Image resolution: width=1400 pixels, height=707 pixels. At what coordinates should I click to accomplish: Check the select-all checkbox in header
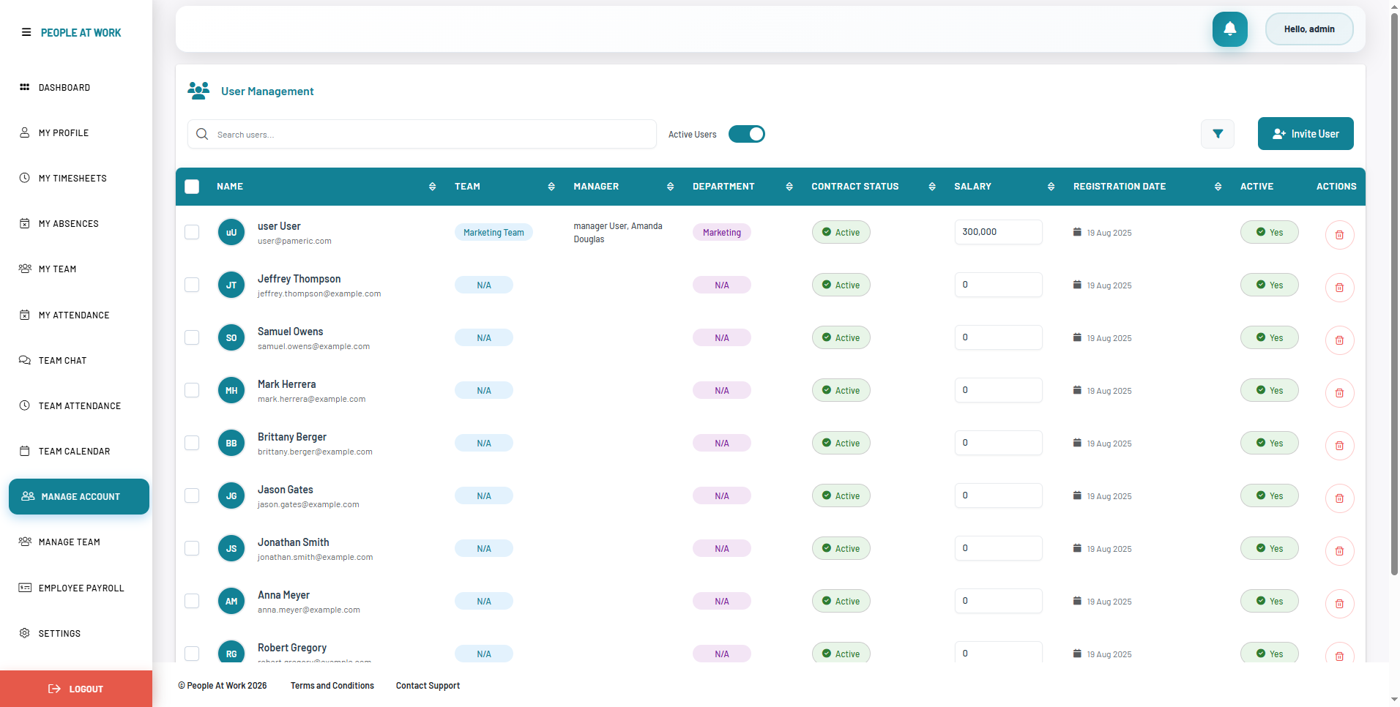(192, 187)
